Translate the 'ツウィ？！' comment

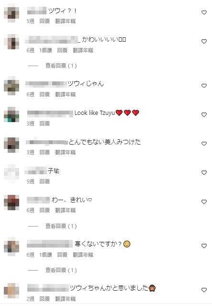(x=66, y=21)
